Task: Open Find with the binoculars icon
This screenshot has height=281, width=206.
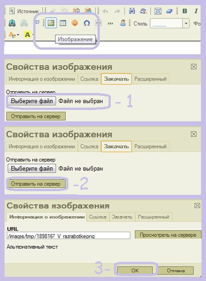Action: pos(132,11)
